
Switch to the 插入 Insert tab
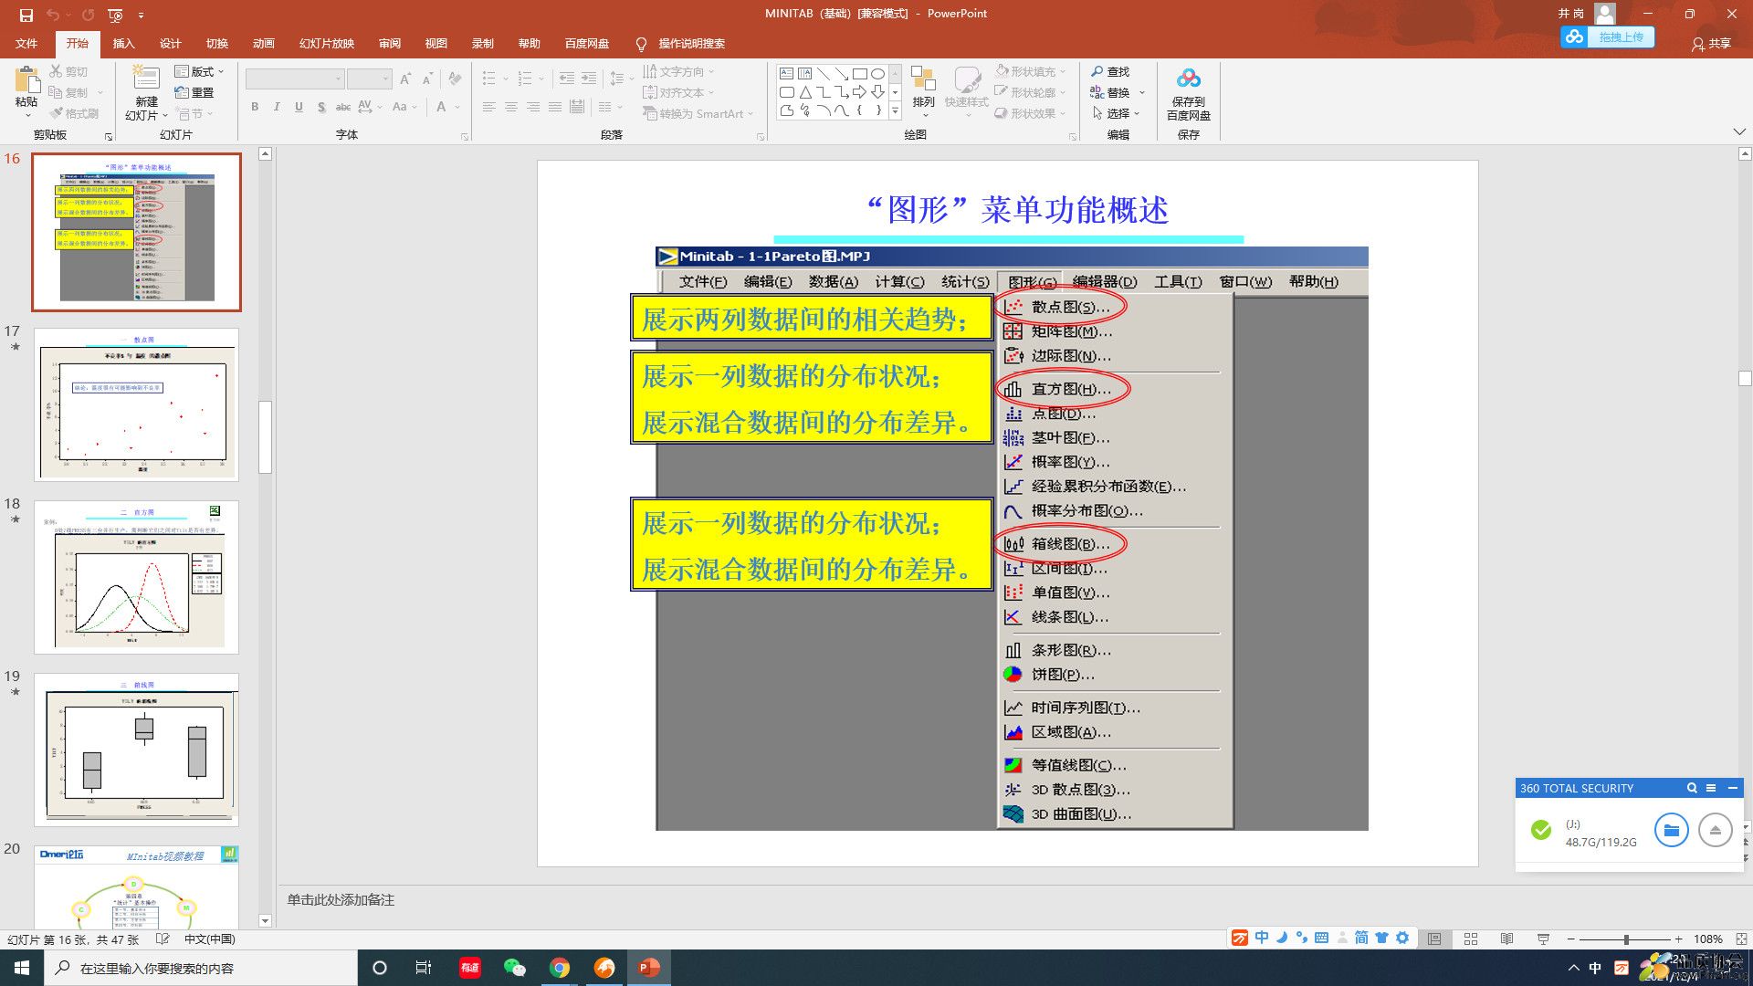pyautogui.click(x=123, y=43)
